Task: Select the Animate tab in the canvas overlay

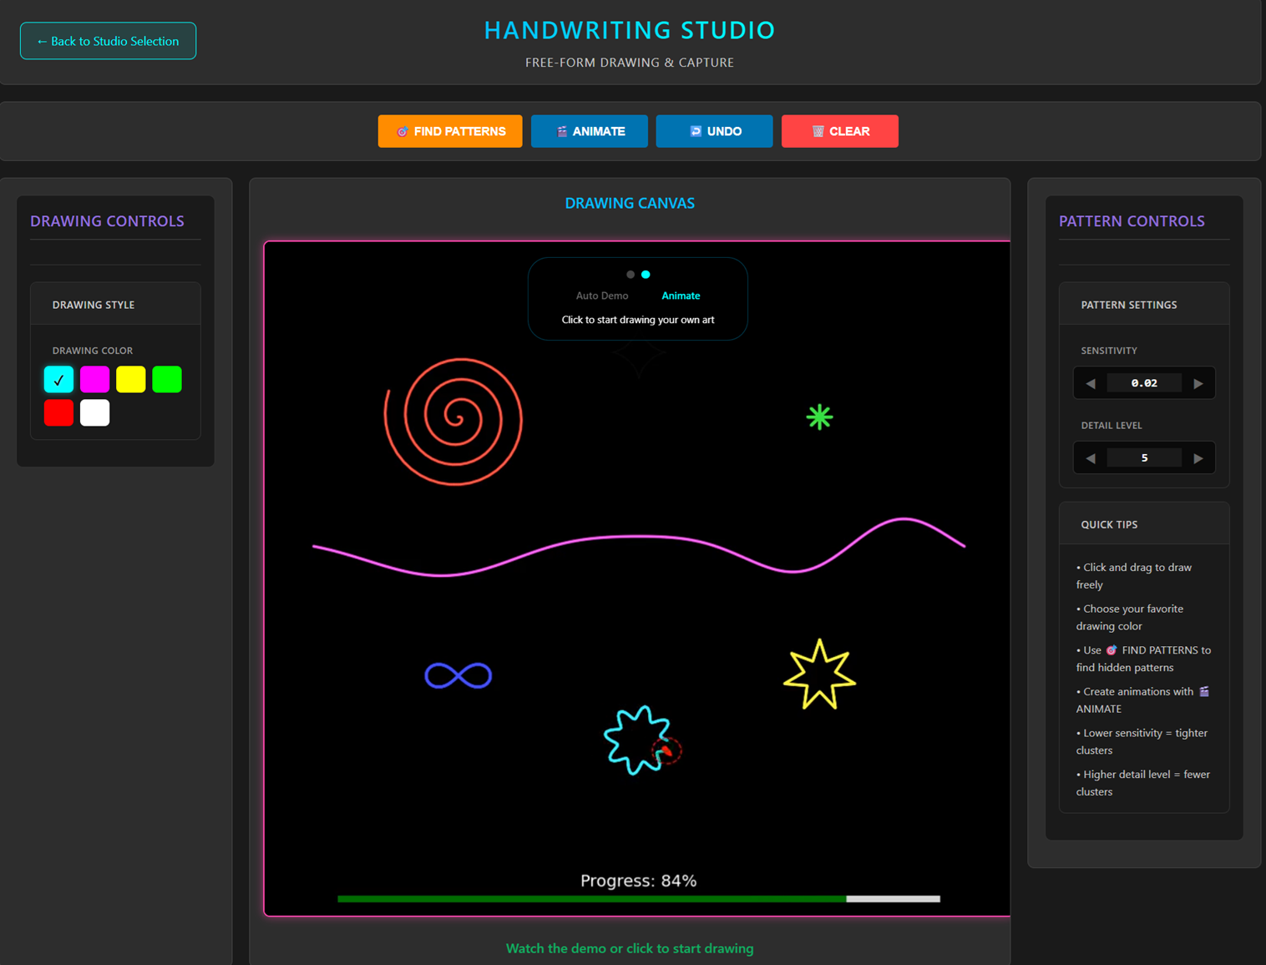Action: pyautogui.click(x=681, y=296)
